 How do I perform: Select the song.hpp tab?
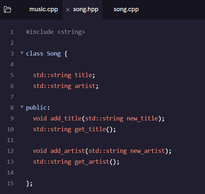click(86, 9)
